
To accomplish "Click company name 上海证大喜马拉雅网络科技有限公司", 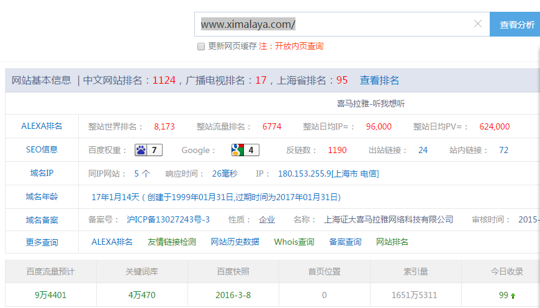I will point(389,219).
